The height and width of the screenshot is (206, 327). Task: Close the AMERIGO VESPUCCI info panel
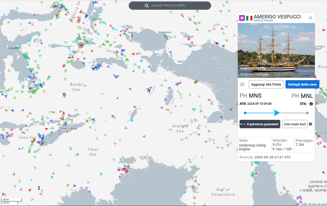[x=310, y=18]
